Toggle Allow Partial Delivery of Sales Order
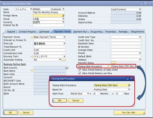Screen dimensions: 153x118 (80, 70)
